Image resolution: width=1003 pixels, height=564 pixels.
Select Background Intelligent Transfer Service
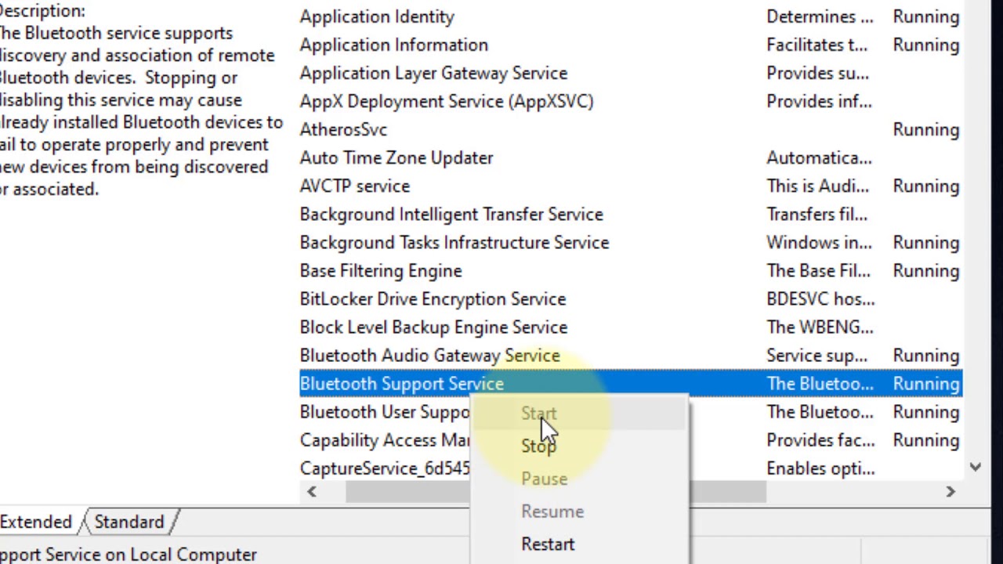631,214
